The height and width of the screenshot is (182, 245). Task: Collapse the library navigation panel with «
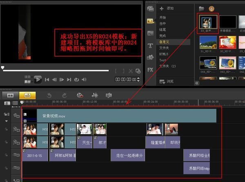click(x=197, y=83)
